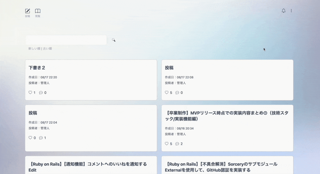The height and width of the screenshot is (174, 320).
Task: Click comment icon on 【卒業制作】 post
Action: pos(177,144)
